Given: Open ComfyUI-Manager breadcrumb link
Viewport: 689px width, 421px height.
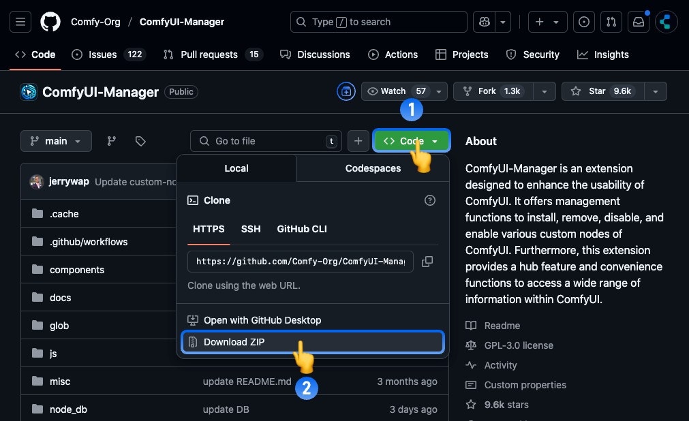Looking at the screenshot, I should tap(181, 22).
